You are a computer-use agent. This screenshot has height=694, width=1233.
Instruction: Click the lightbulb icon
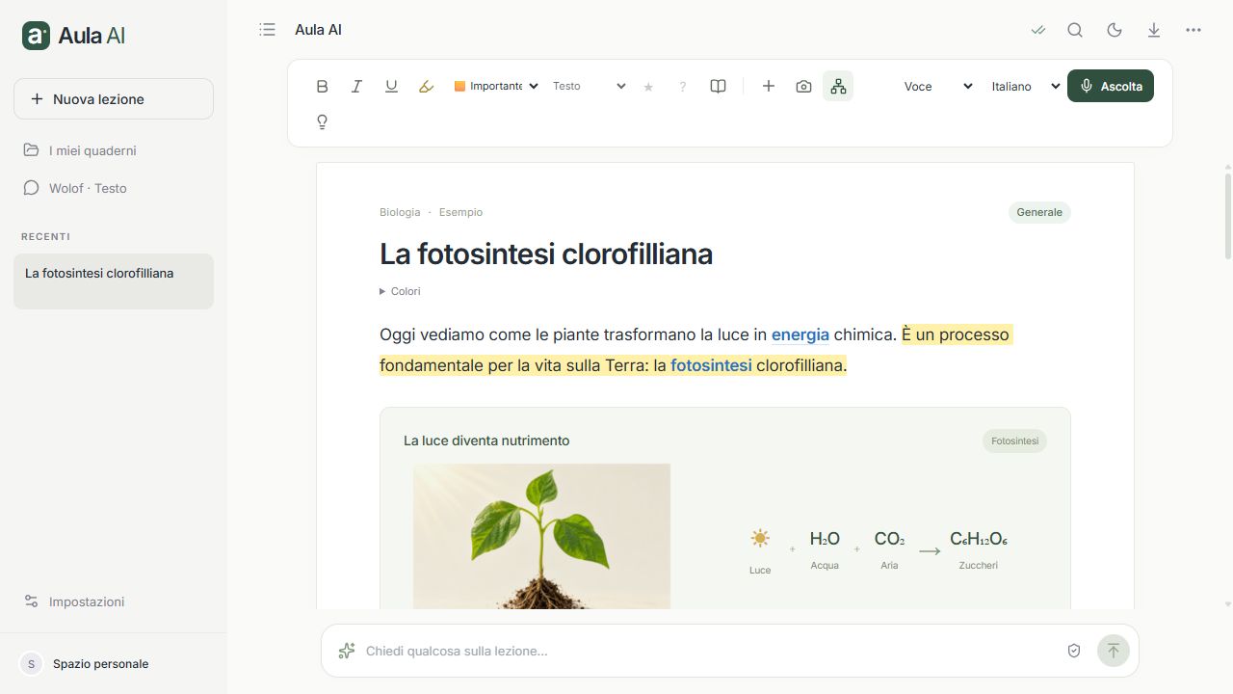[323, 122]
